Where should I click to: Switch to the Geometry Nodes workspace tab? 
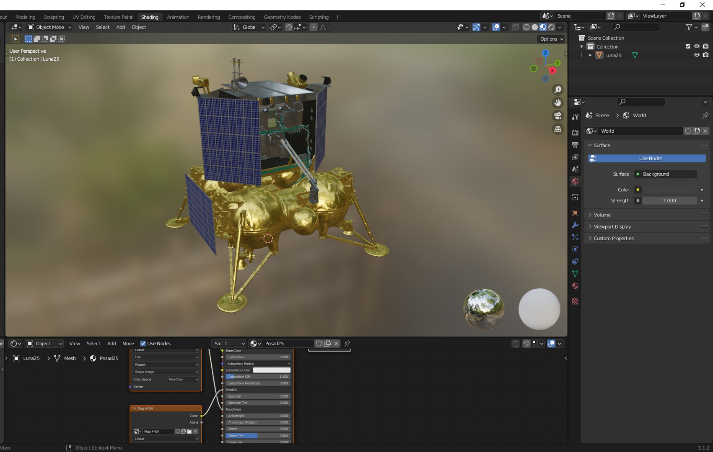point(282,17)
